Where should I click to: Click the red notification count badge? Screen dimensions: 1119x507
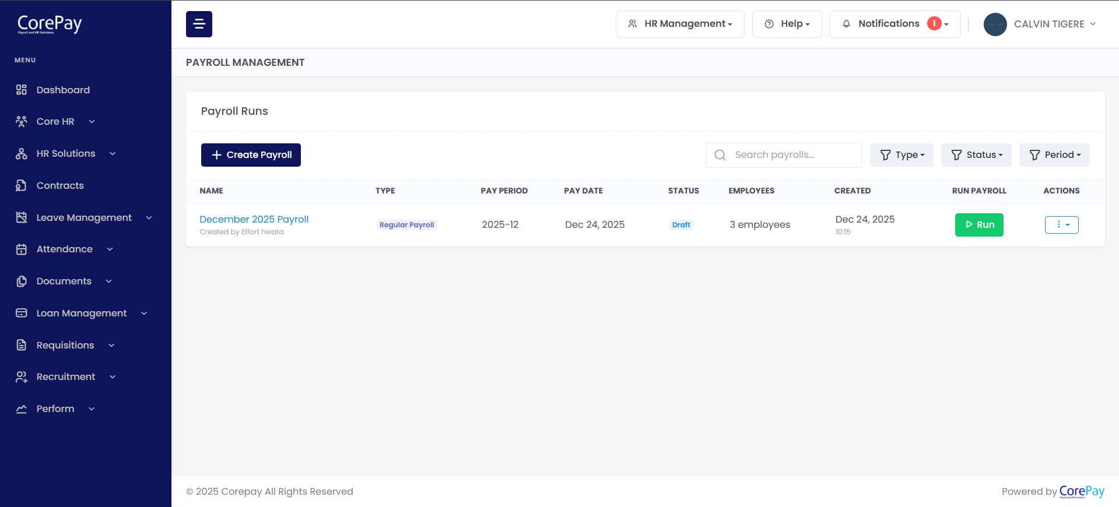[x=934, y=23]
